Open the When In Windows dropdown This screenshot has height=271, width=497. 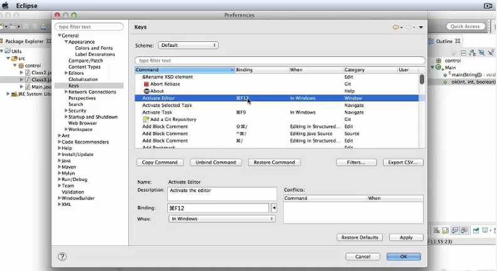pyautogui.click(x=222, y=219)
